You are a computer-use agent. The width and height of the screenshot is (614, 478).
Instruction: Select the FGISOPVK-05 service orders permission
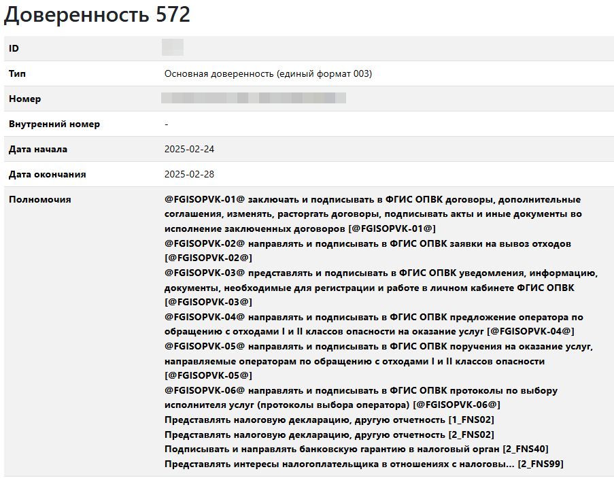(378, 360)
